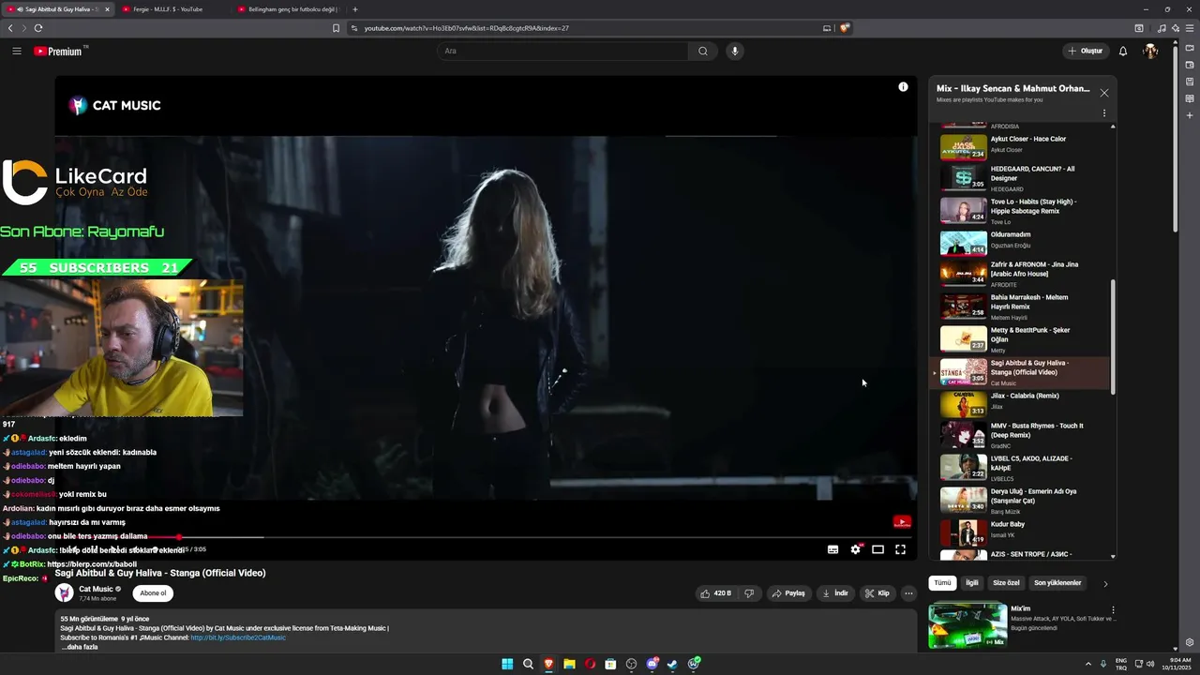Screen dimensions: 1200x675
Task: Play Tove Lo - Habits Hippie Sabotage Remix
Action: coord(1022,211)
